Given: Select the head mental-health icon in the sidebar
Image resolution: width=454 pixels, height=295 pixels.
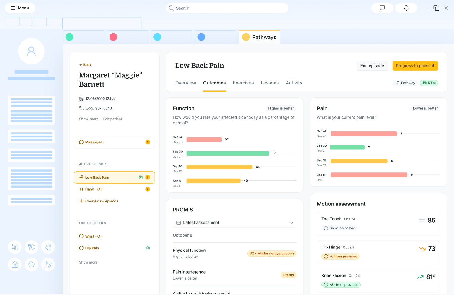Looking at the screenshot, I should (x=48, y=247).
